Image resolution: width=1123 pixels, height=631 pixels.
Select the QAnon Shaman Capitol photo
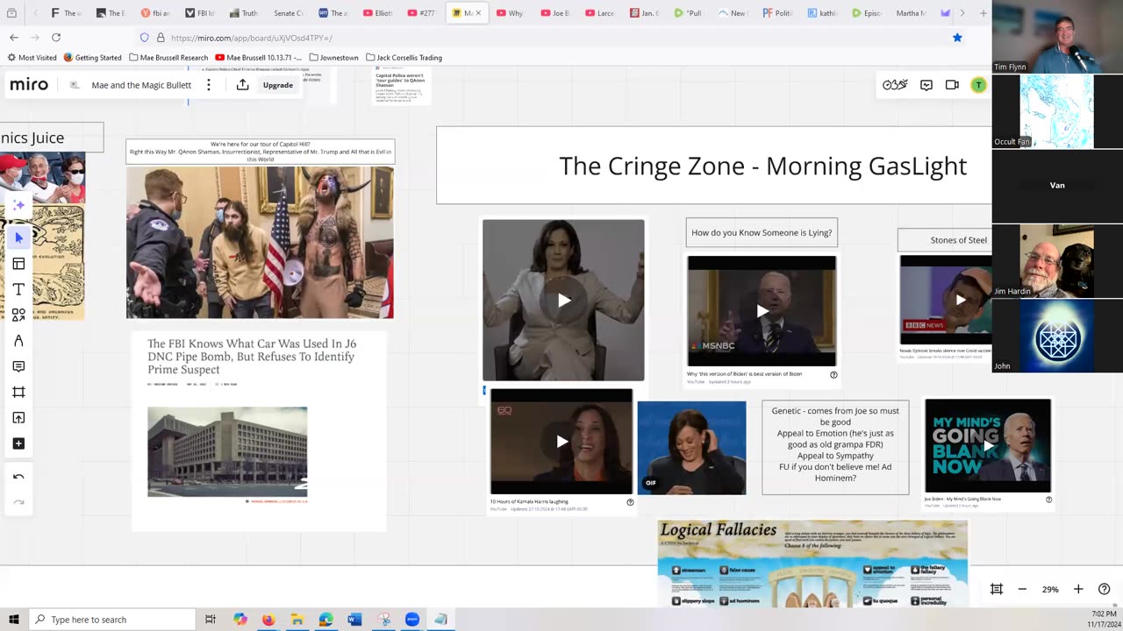point(260,243)
